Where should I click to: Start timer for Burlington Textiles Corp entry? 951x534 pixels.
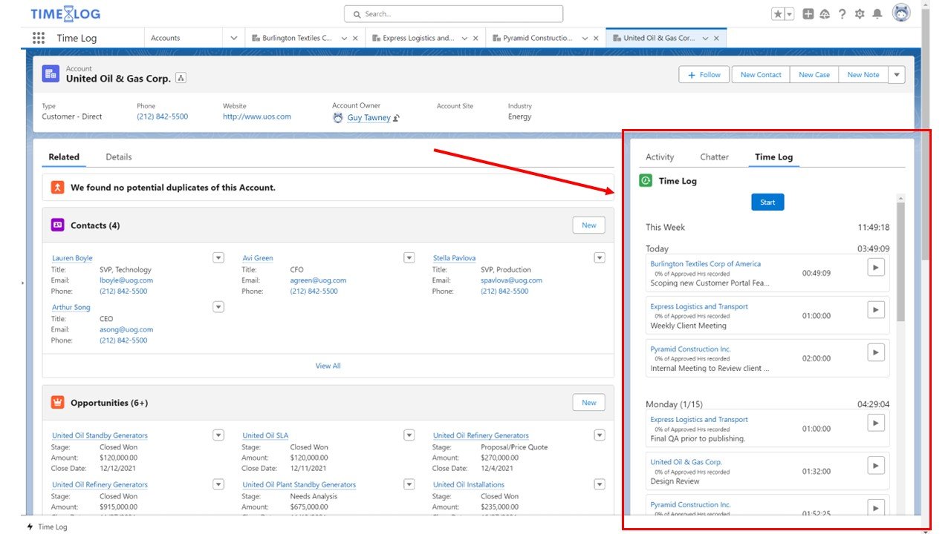pos(876,267)
